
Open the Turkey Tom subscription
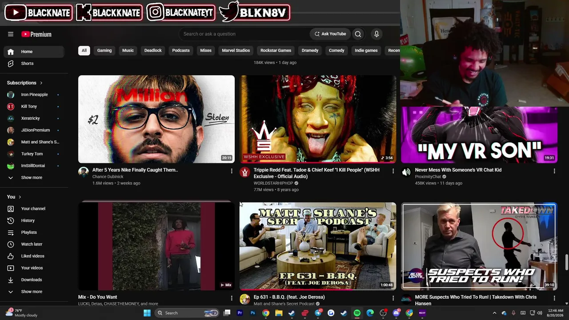pos(34,154)
